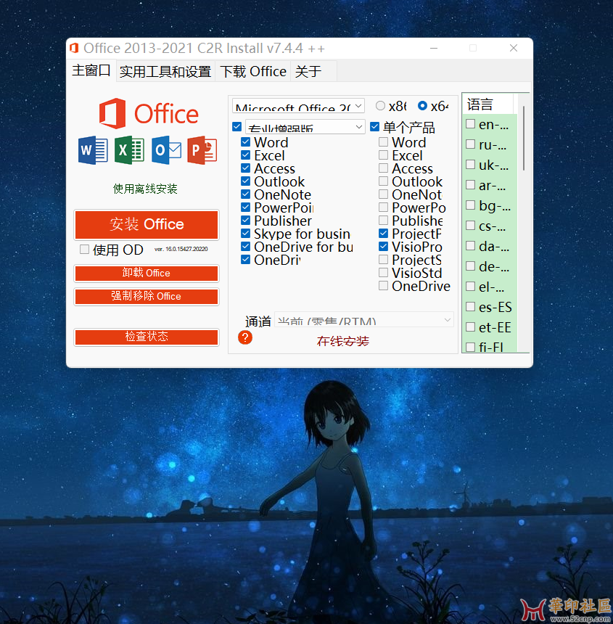This screenshot has width=613, height=624.
Task: Click the version text ver. 16.0.15427.20220
Action: 181,249
